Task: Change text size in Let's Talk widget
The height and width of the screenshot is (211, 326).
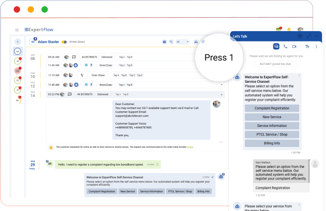Action: (x=307, y=47)
